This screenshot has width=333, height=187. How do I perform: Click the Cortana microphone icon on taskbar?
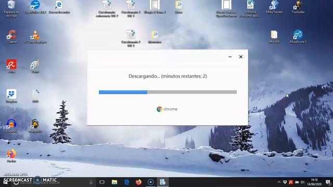[91, 182]
